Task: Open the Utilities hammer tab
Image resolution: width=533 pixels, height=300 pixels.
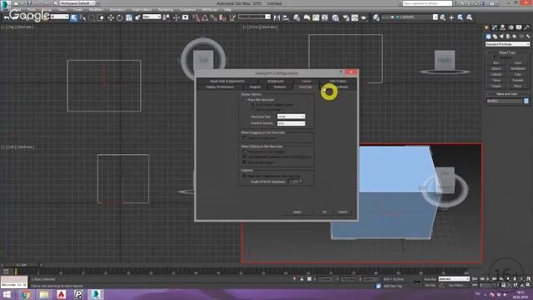Action: [526, 27]
